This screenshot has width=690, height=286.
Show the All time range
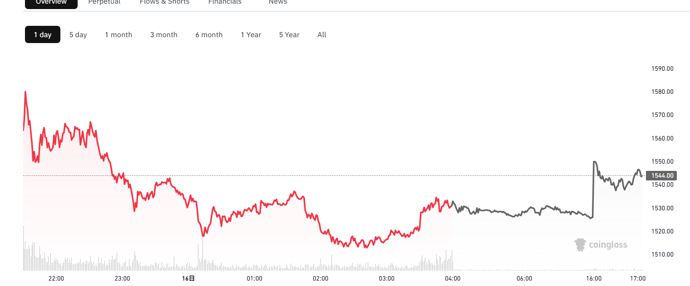(x=322, y=34)
